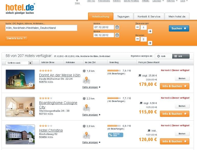Select the Tagungen tab
The image size is (197, 150).
123,16
